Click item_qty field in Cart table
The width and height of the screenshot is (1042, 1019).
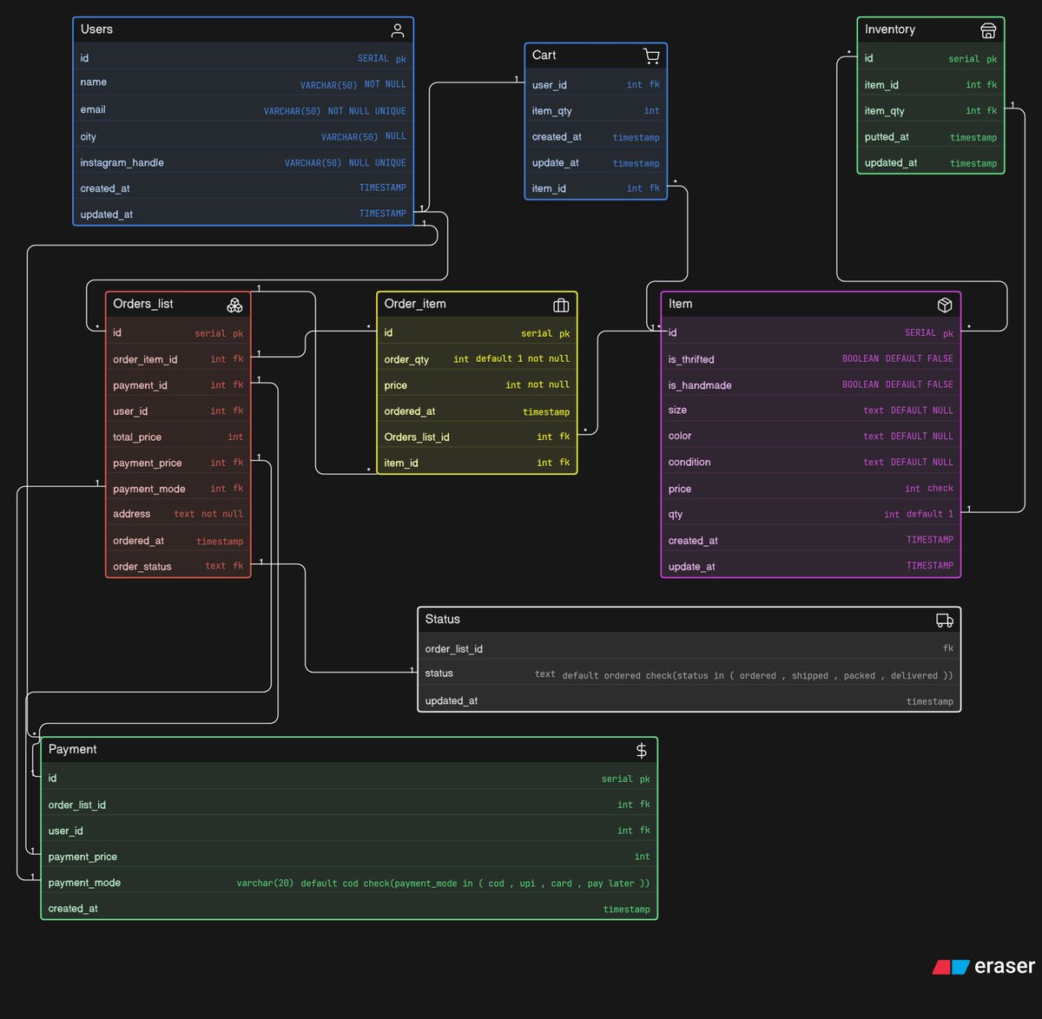click(596, 110)
